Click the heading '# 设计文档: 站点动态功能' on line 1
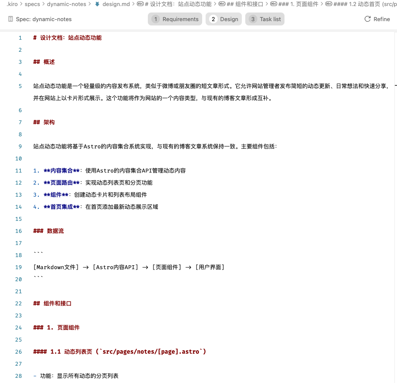This screenshot has width=397, height=383. tap(67, 38)
